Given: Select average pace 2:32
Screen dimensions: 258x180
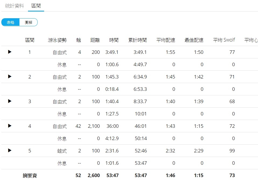Looking at the screenshot, I should (x=171, y=151).
